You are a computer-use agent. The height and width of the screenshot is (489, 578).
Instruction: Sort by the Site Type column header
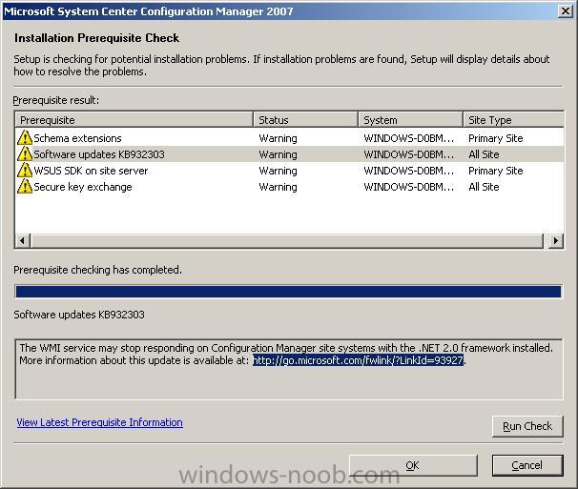[x=513, y=120]
